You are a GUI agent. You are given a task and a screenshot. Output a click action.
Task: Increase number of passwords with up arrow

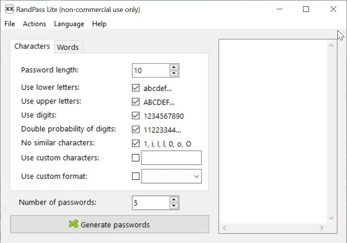tap(174, 199)
